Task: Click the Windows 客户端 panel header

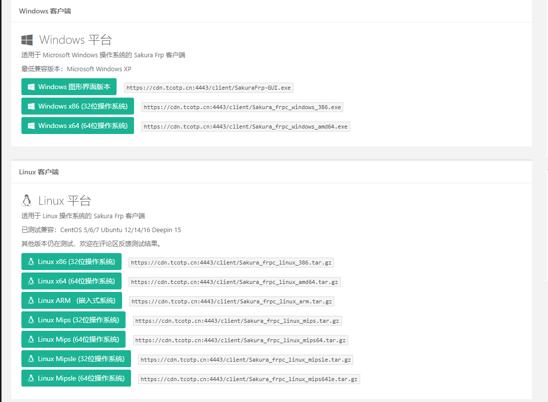Action: pyautogui.click(x=272, y=11)
